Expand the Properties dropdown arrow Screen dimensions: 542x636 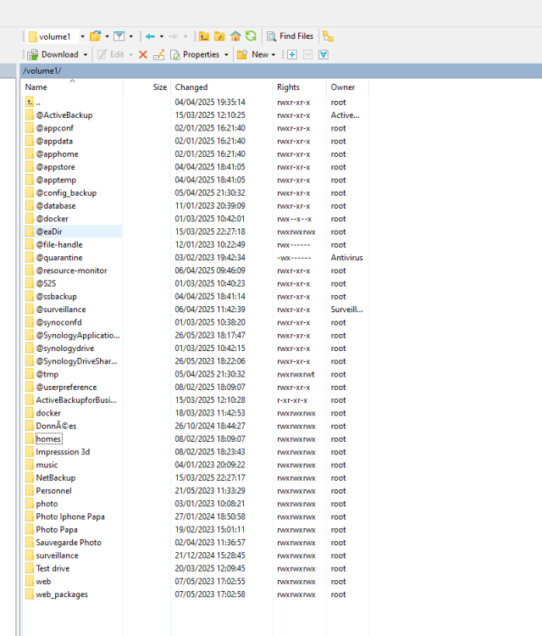pos(226,54)
